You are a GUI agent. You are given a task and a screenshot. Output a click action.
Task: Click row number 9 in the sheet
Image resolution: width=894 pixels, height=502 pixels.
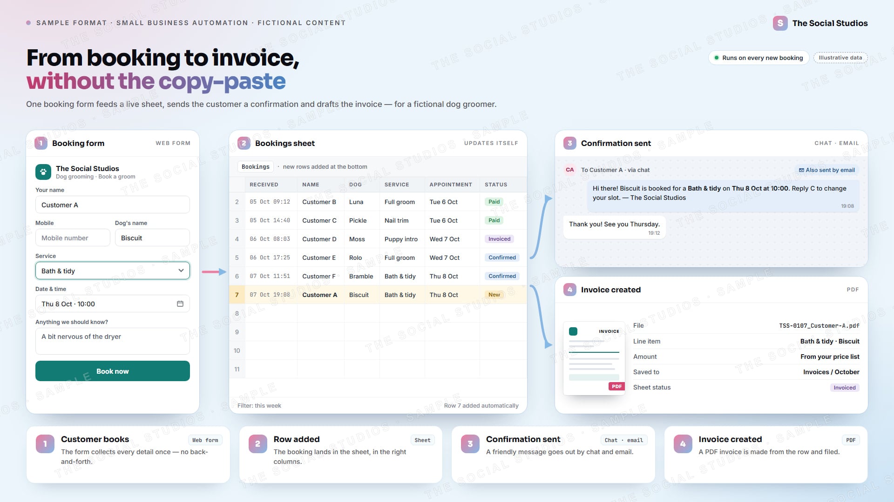click(237, 332)
